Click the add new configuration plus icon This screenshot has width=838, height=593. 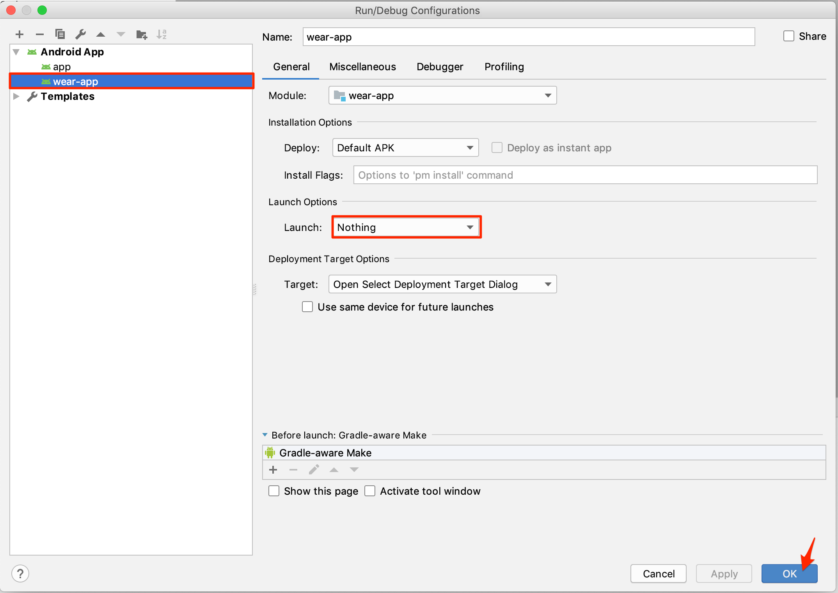pyautogui.click(x=20, y=34)
